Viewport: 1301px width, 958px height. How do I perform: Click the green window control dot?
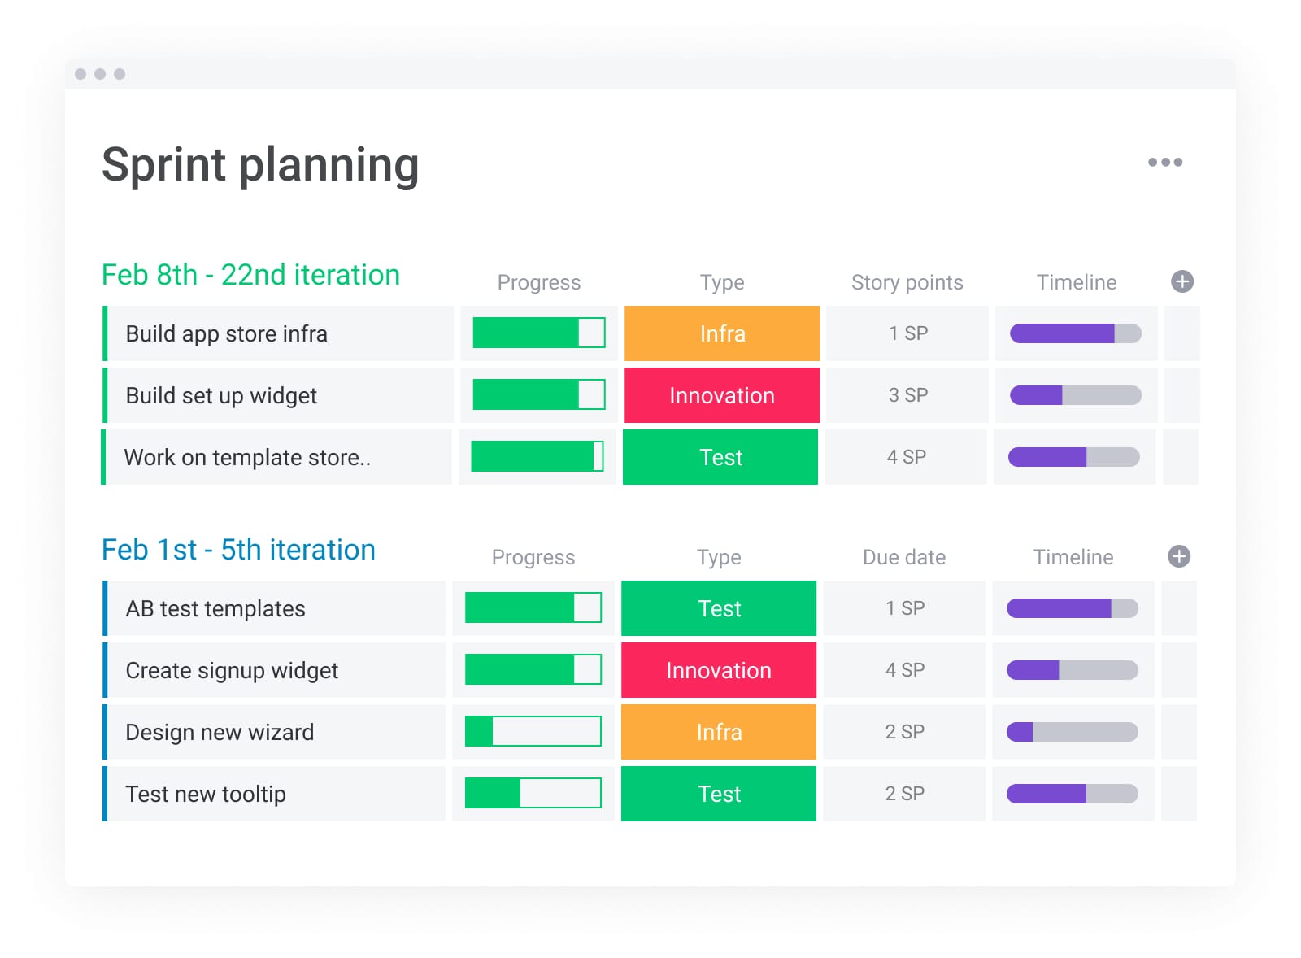pyautogui.click(x=119, y=73)
